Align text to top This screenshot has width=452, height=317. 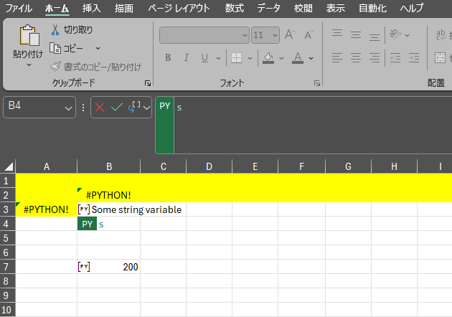[337, 33]
